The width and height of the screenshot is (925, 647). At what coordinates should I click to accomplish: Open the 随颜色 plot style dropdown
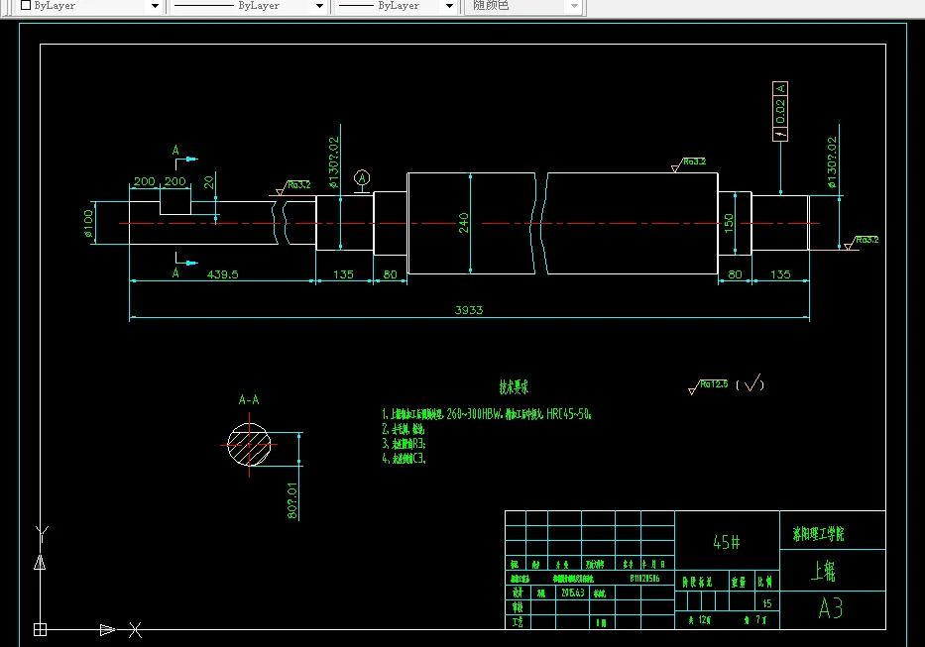point(575,6)
